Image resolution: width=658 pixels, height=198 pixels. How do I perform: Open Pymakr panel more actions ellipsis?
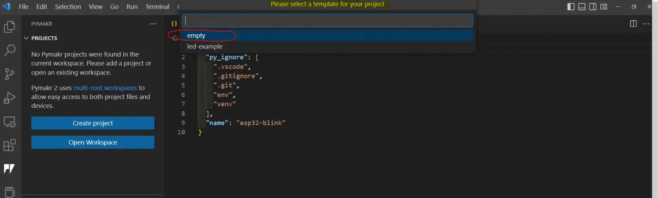153,24
